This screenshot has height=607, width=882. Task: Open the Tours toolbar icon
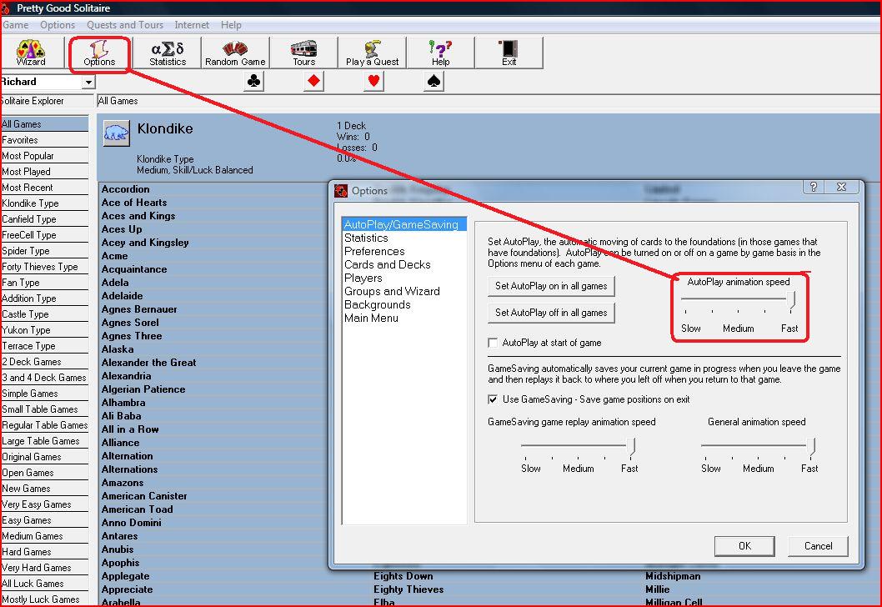(303, 53)
